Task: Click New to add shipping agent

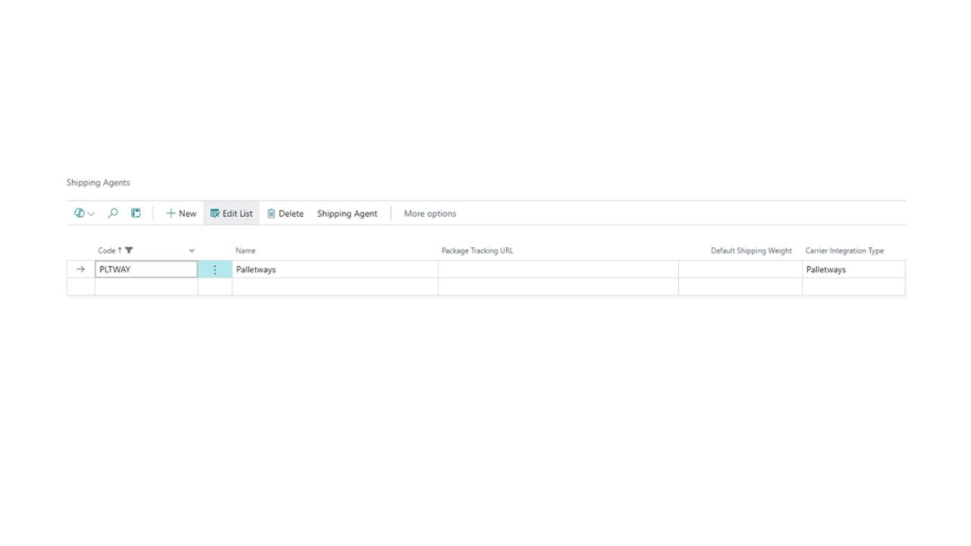Action: (181, 214)
